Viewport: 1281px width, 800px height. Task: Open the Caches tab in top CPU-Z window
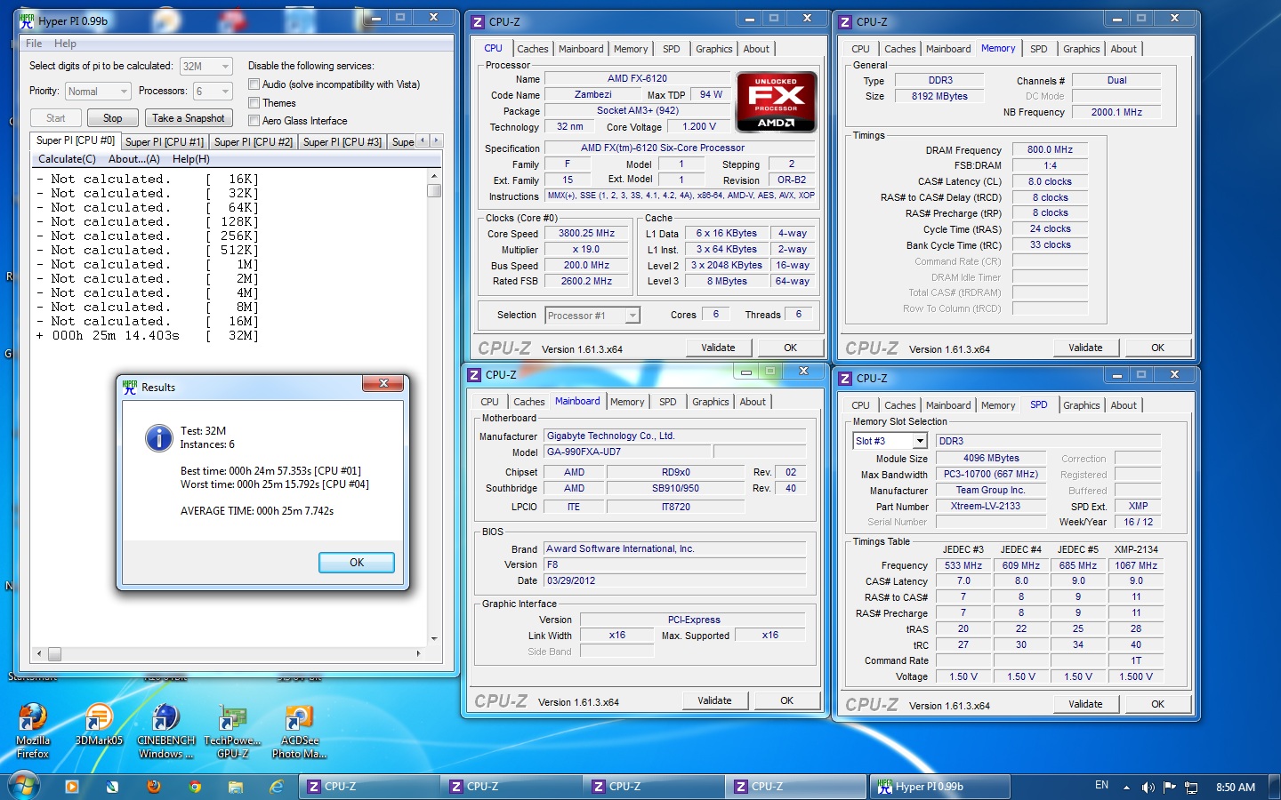pyautogui.click(x=532, y=49)
